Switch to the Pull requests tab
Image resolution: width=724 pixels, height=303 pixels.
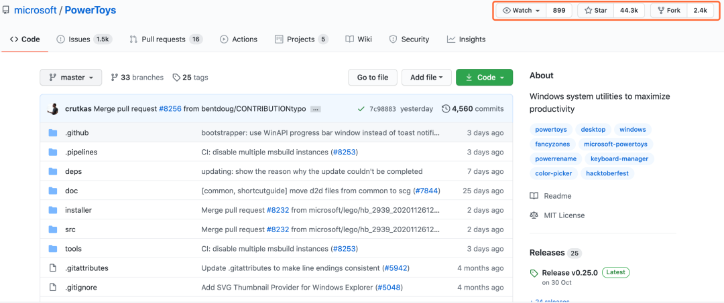pyautogui.click(x=166, y=39)
